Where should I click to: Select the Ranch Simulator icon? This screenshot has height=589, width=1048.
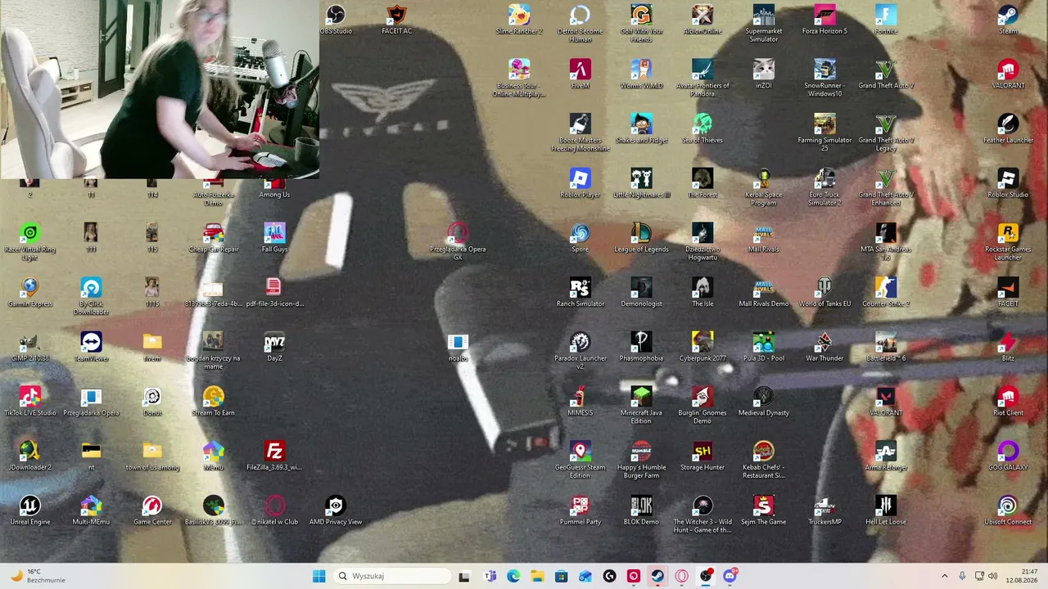[x=580, y=292]
